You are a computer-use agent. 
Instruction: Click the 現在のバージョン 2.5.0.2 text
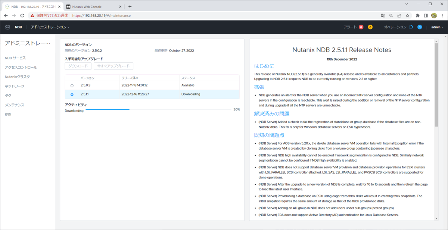[x=83, y=50]
